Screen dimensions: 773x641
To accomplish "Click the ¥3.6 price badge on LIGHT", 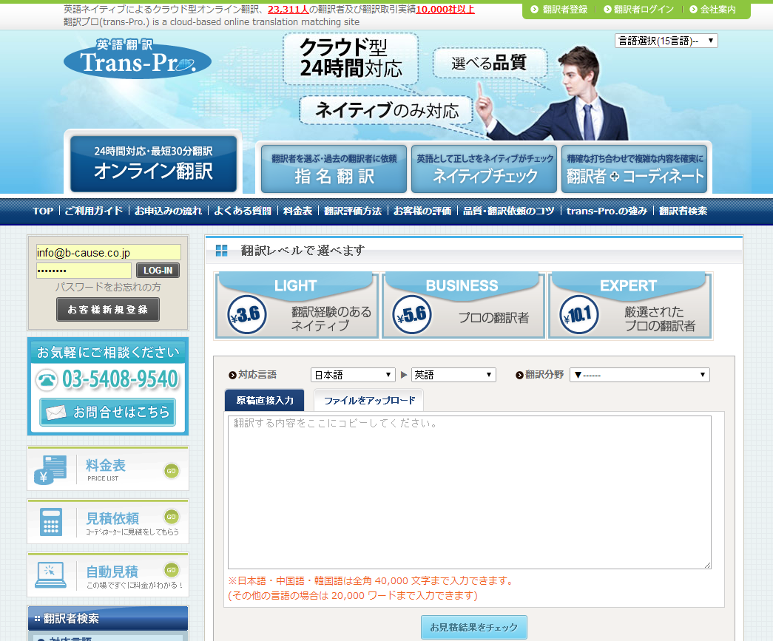I will coord(247,314).
